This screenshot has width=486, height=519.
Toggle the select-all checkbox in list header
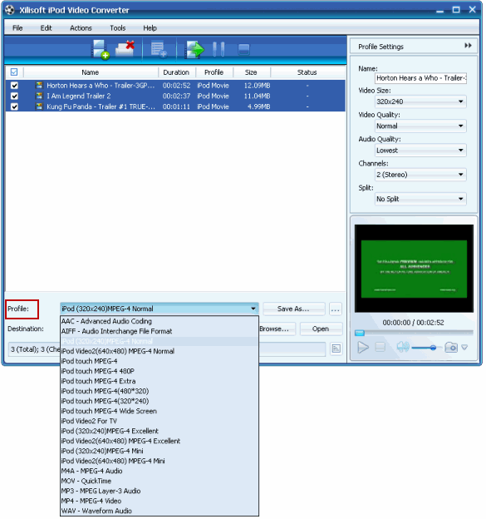pyautogui.click(x=14, y=72)
